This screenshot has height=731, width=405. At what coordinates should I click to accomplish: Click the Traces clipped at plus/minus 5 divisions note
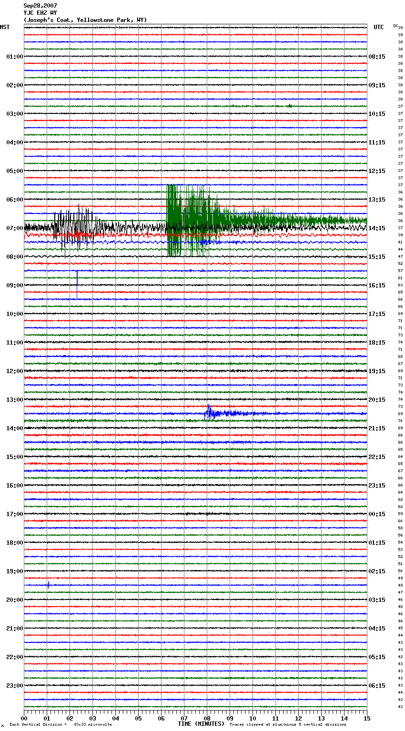[288, 725]
